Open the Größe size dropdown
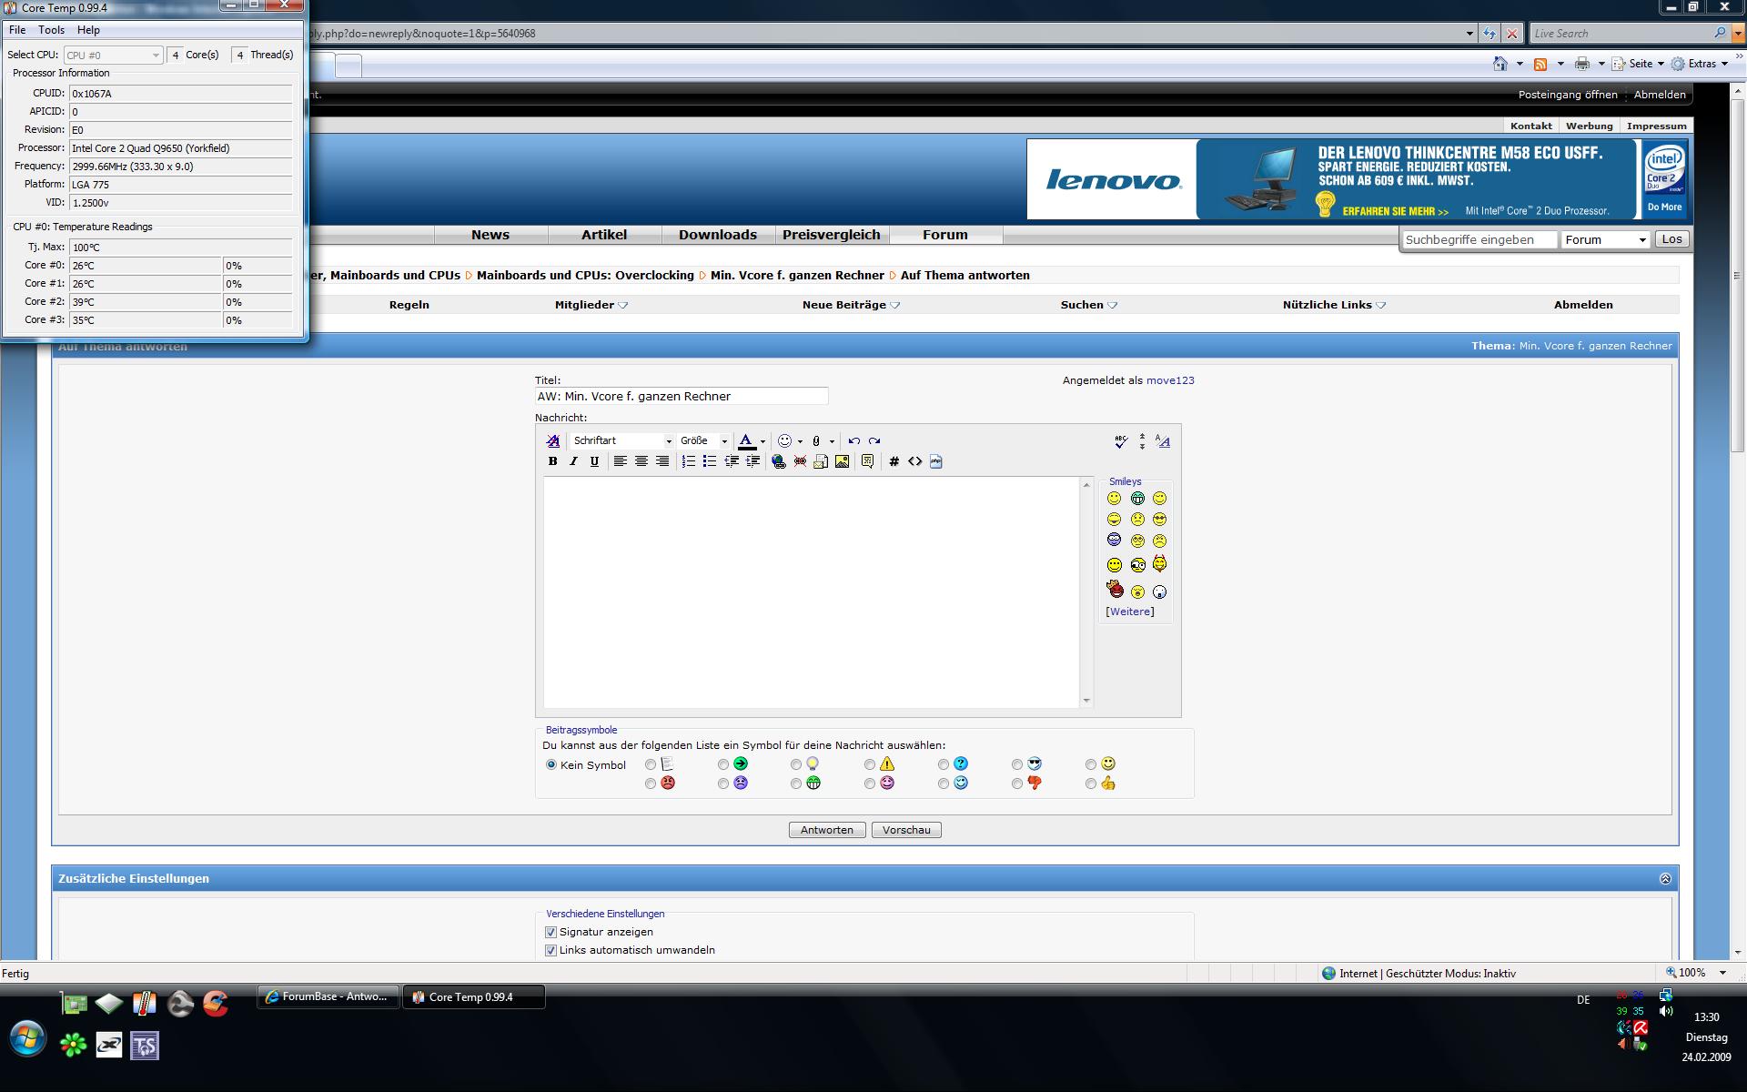This screenshot has height=1092, width=1747. pyautogui.click(x=703, y=440)
